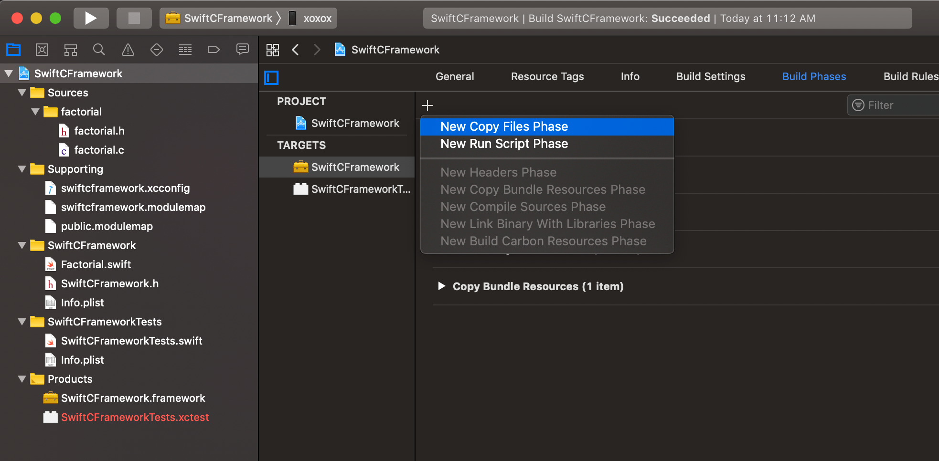The image size is (939, 461).
Task: Click the build status activity display
Action: (x=668, y=18)
